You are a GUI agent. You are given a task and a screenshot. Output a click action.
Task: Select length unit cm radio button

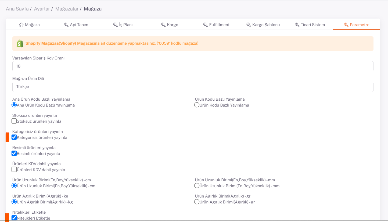pos(14,186)
